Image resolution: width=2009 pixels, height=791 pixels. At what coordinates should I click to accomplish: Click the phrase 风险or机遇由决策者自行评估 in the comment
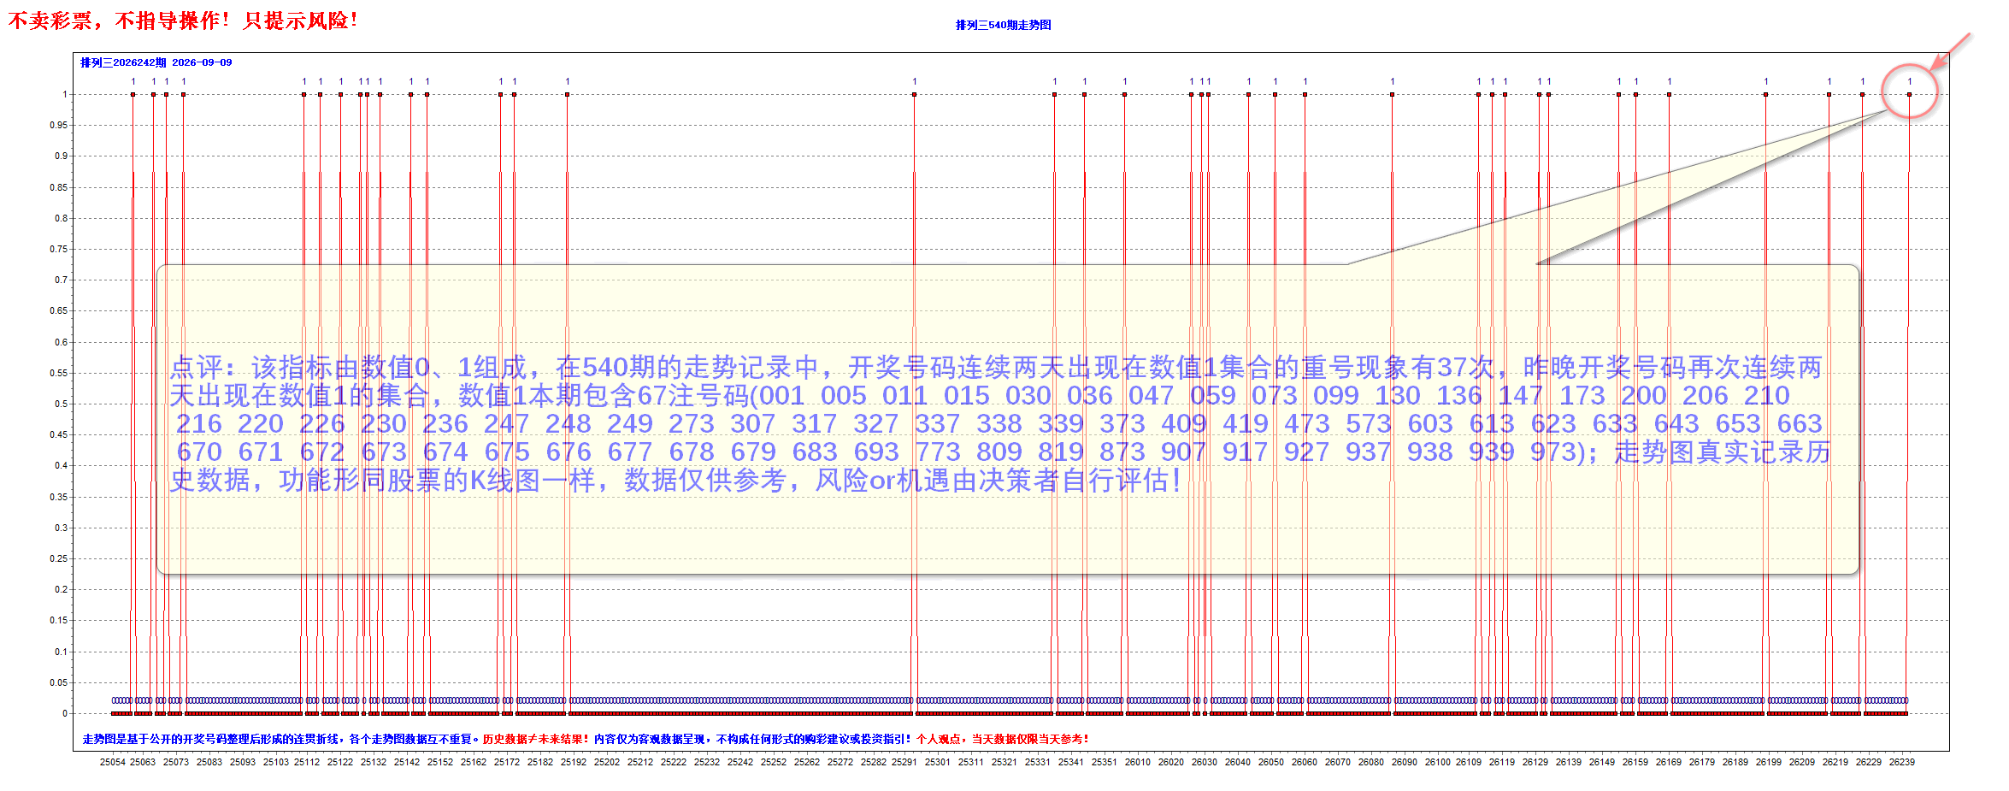(x=992, y=481)
